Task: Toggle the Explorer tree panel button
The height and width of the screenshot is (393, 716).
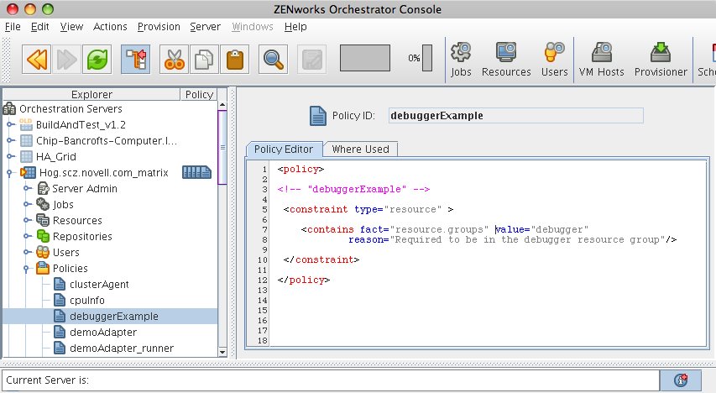Action: click(x=135, y=59)
